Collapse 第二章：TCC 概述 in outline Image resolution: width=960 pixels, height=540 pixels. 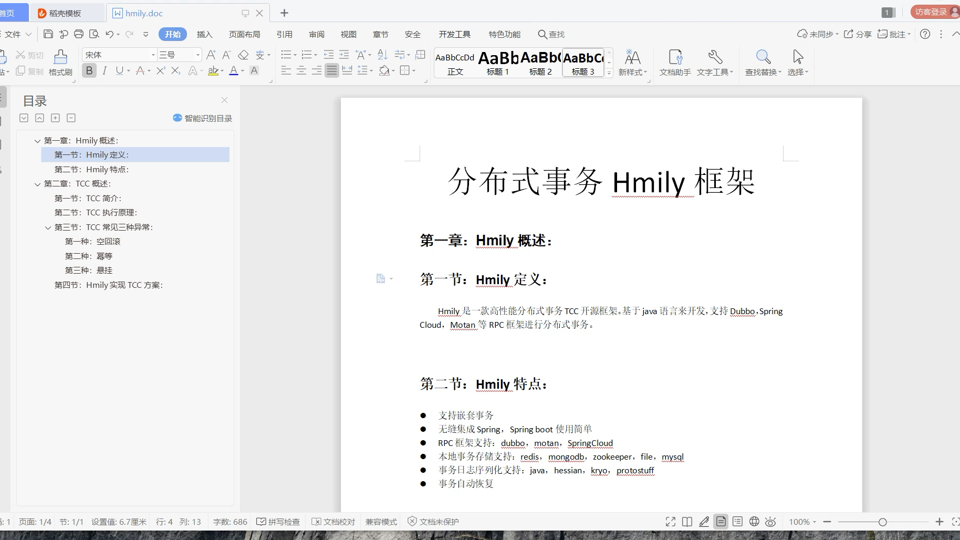pyautogui.click(x=37, y=184)
